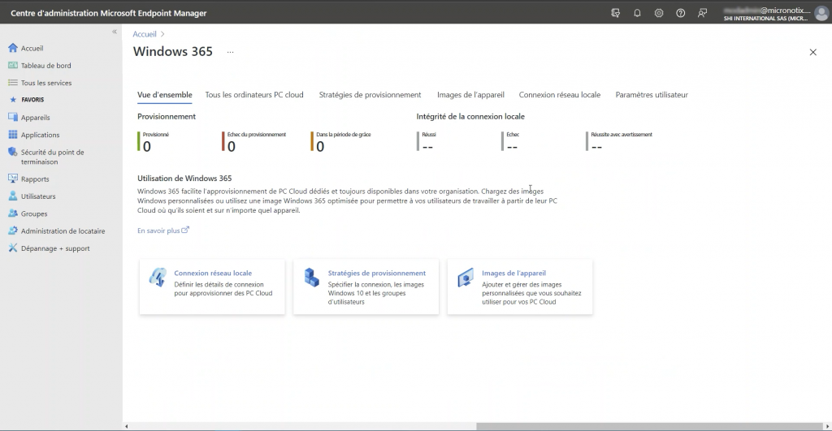Open the help question mark icon
The image size is (832, 431).
[680, 13]
